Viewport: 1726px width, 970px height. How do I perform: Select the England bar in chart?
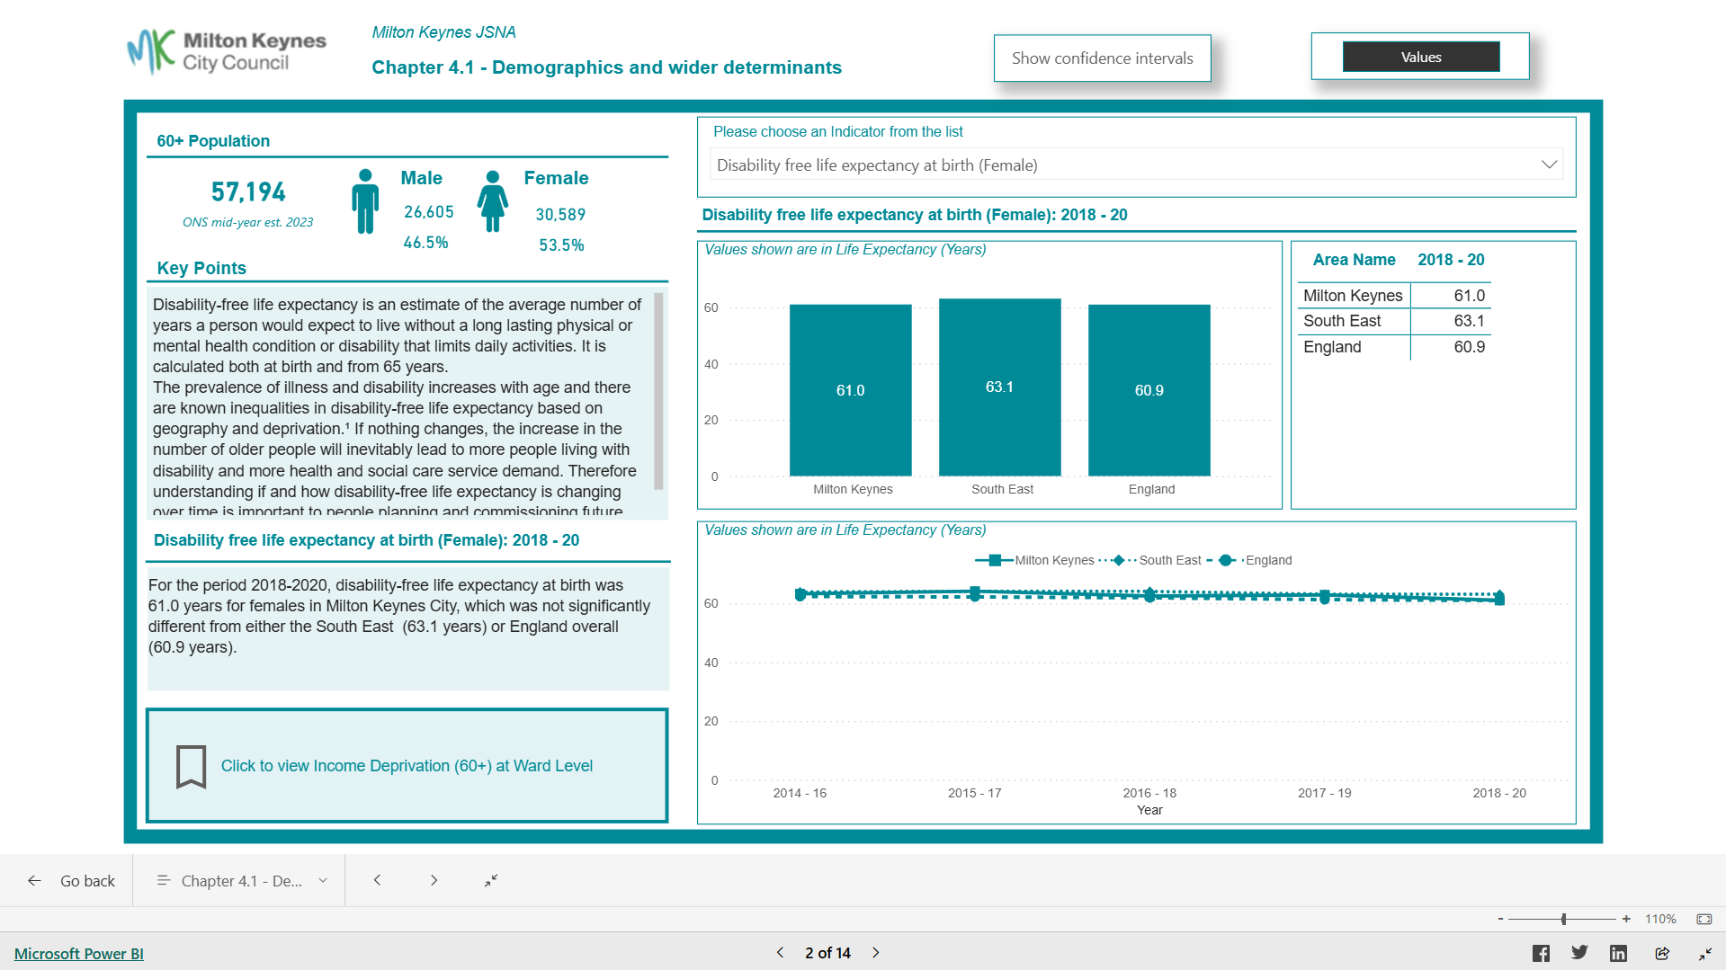(x=1149, y=390)
